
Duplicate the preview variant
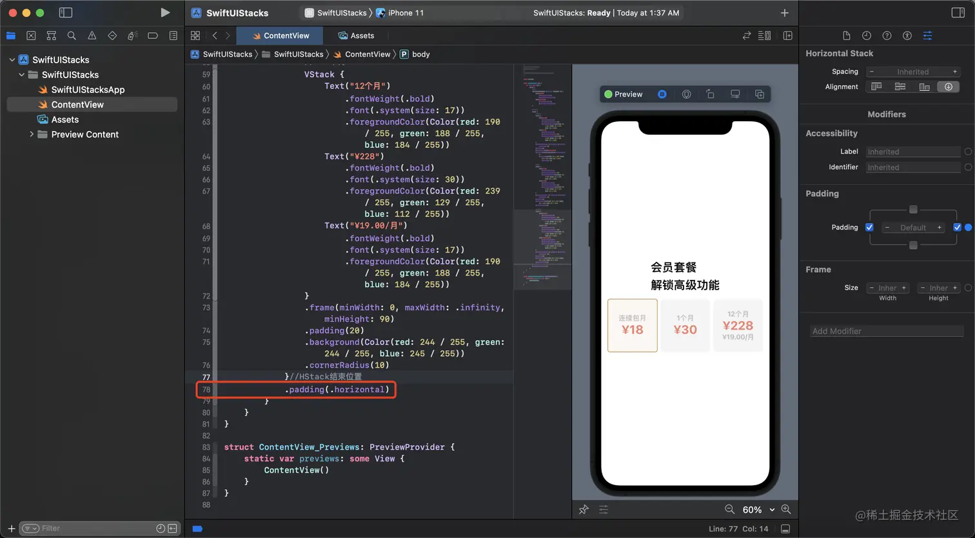(760, 94)
